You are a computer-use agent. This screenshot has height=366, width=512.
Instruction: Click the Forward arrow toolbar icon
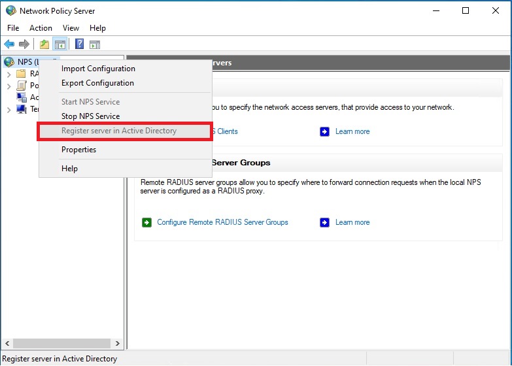[24, 44]
